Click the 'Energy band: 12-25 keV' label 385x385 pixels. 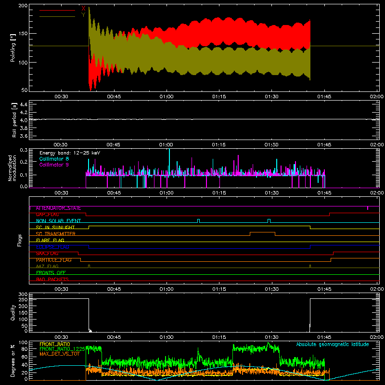point(70,153)
